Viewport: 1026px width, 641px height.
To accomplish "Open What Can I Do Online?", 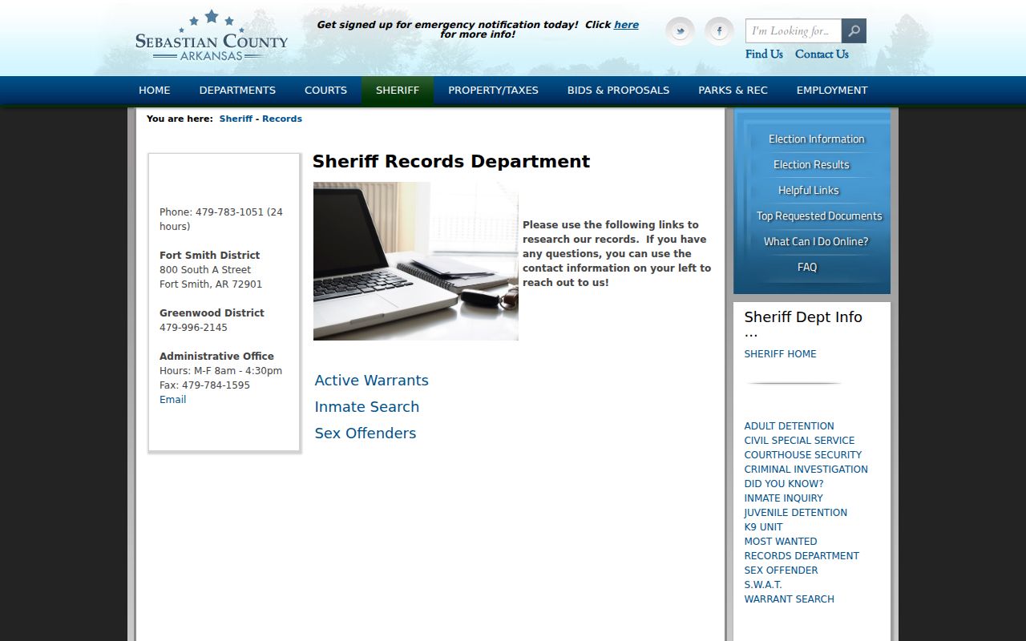I will (x=816, y=242).
